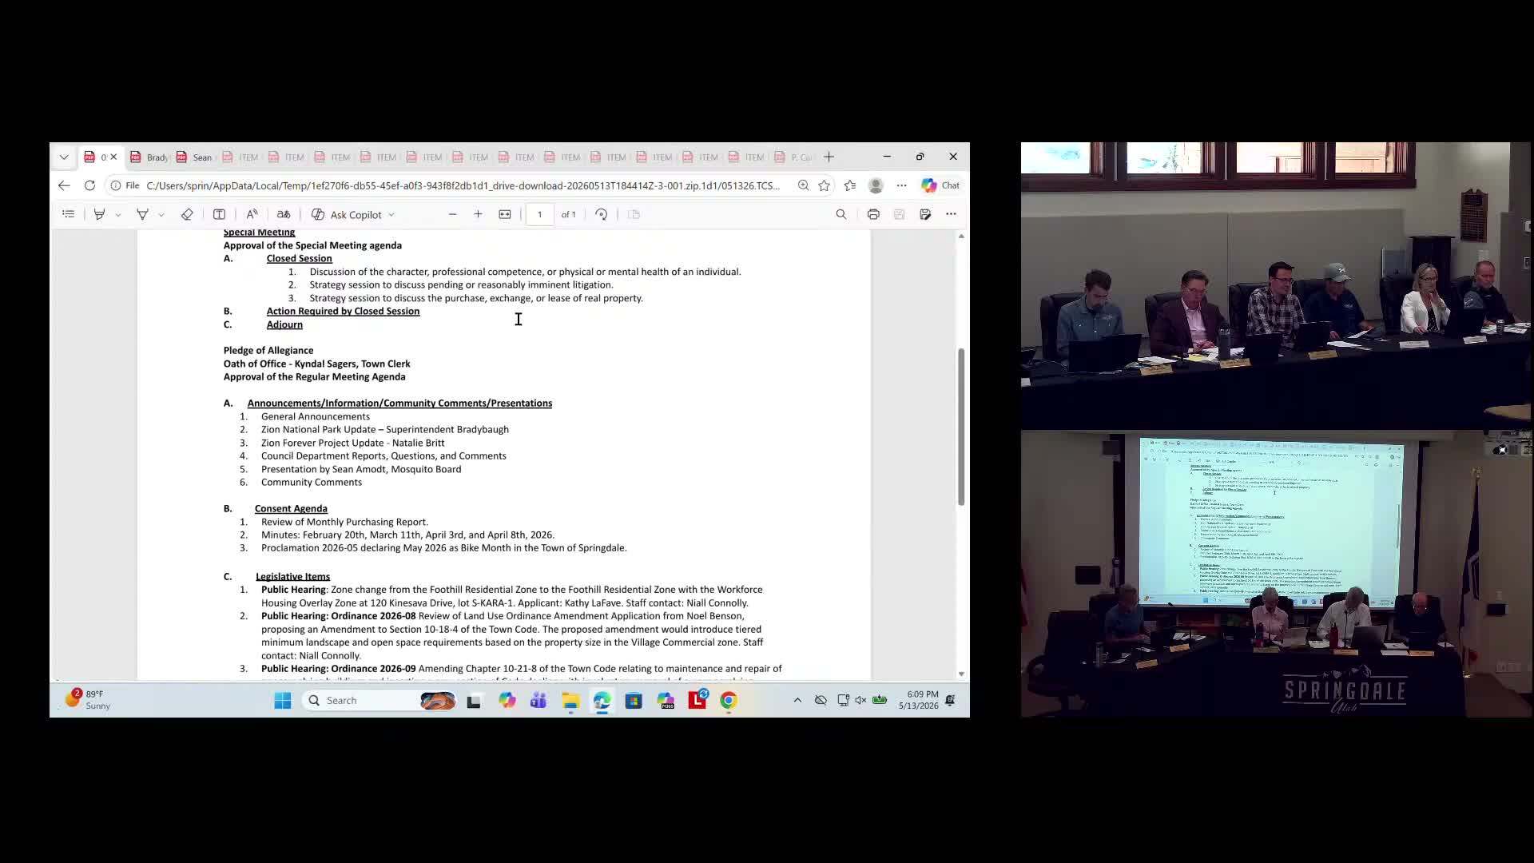Image resolution: width=1534 pixels, height=863 pixels.
Task: Open Task View from the taskbar
Action: click(x=474, y=701)
